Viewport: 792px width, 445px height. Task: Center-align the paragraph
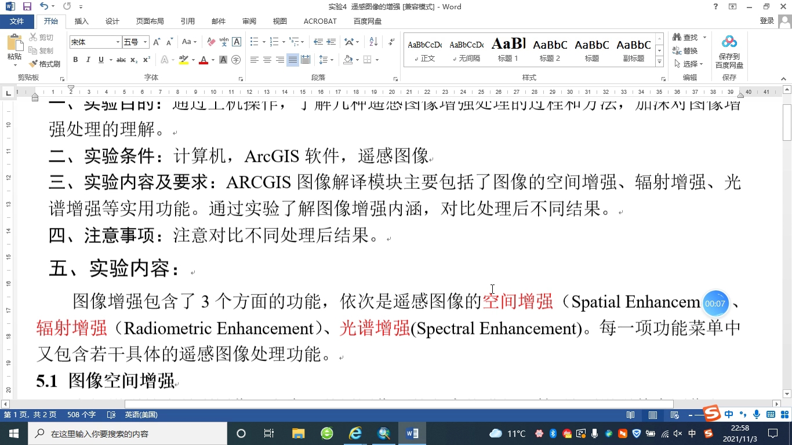(267, 60)
